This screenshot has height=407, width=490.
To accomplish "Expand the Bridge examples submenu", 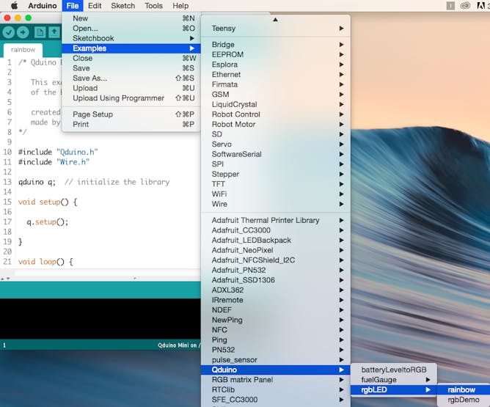I will pyautogui.click(x=276, y=45).
